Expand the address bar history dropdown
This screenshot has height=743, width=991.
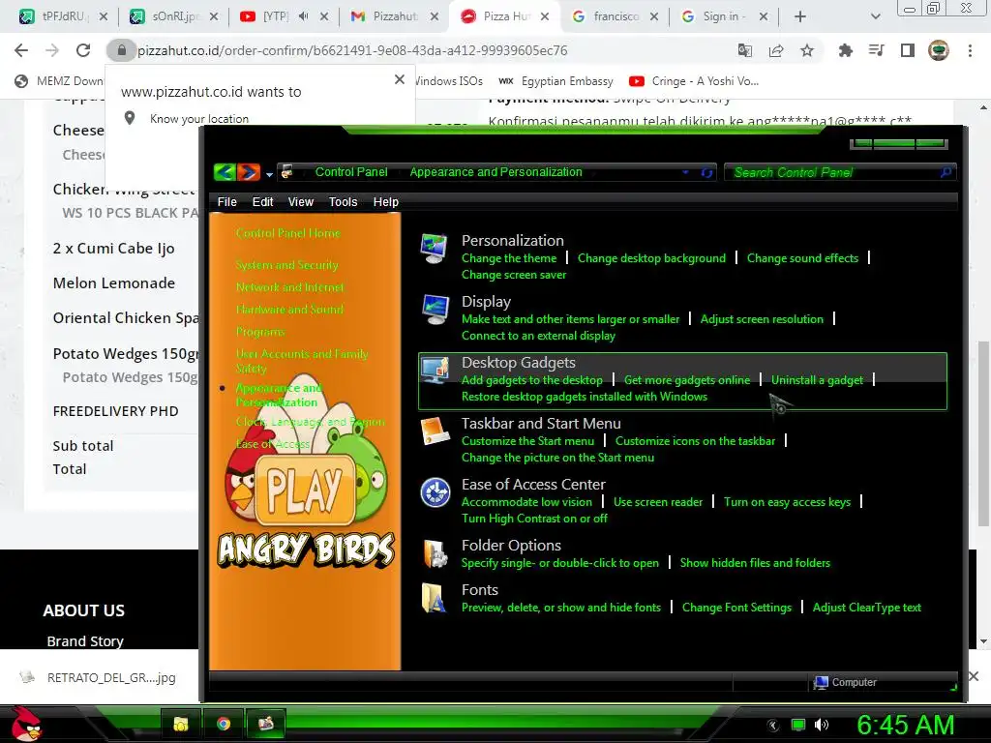(x=685, y=172)
